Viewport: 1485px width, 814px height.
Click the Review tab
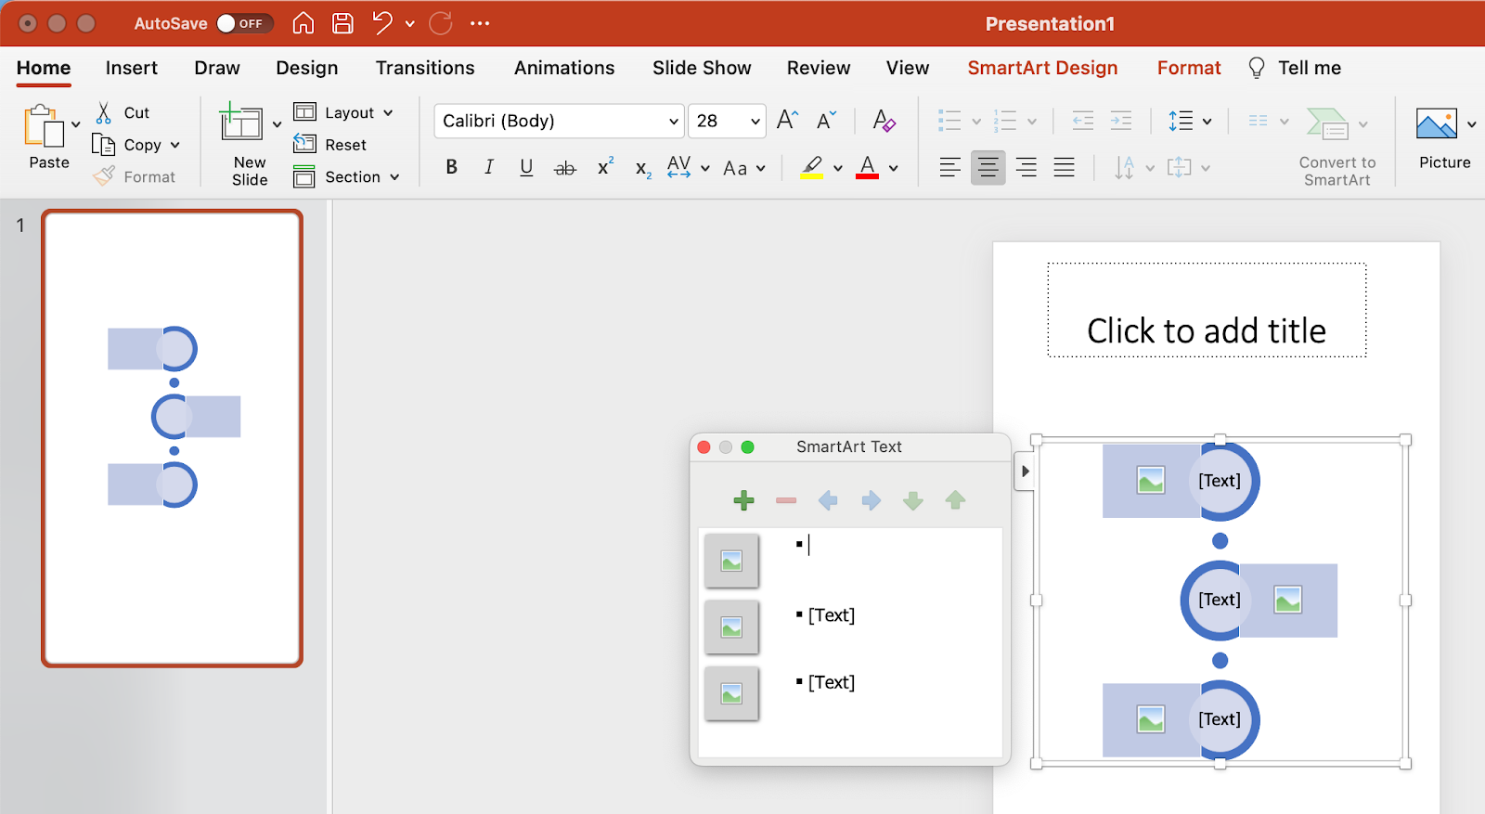pos(818,68)
